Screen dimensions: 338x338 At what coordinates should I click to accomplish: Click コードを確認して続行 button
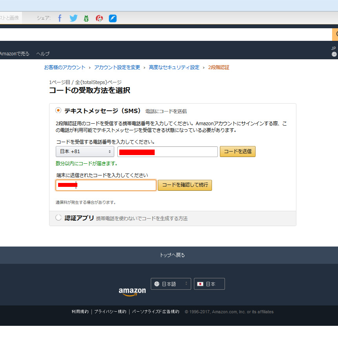[185, 185]
